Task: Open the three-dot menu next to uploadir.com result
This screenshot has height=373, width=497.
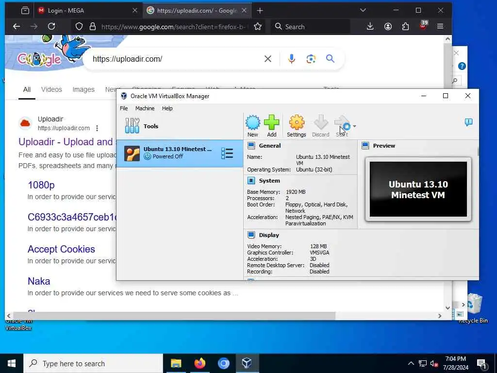Action: [97, 128]
